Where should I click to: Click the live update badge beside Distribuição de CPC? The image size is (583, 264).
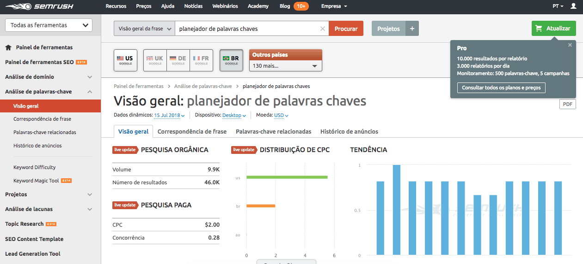[244, 150]
